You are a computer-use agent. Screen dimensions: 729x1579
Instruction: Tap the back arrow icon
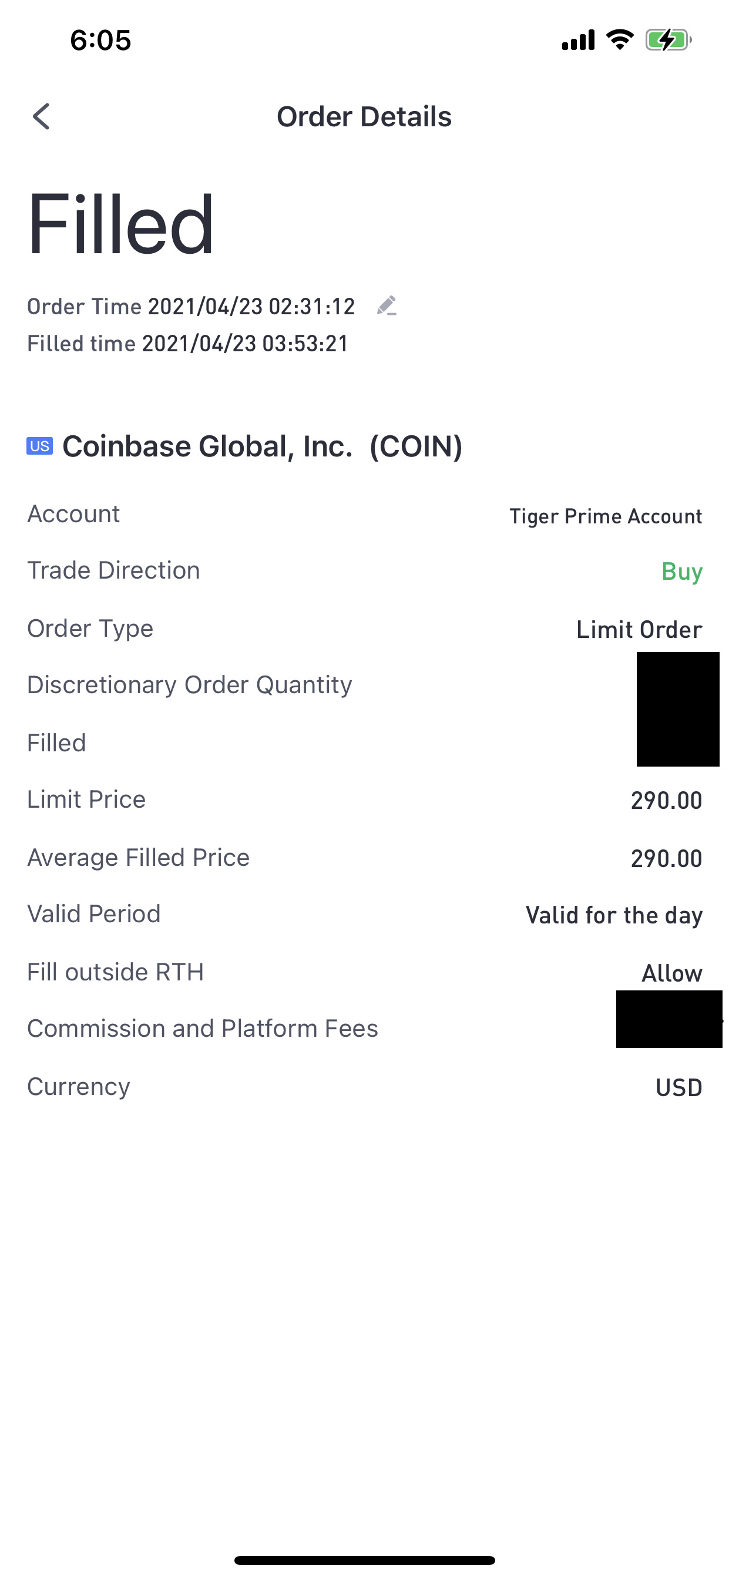pos(41,116)
